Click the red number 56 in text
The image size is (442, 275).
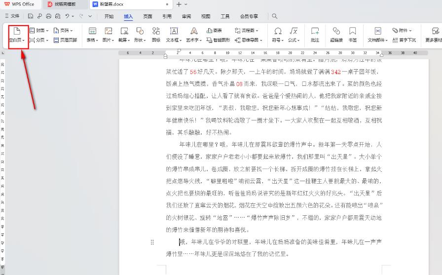click(193, 72)
